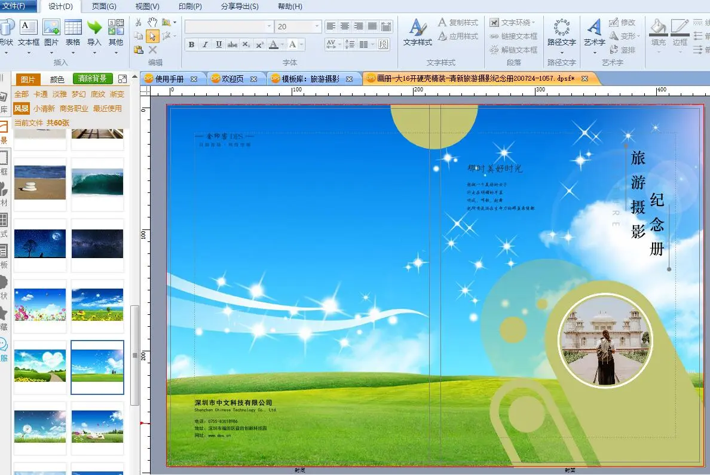Apply superscript formatting
The height and width of the screenshot is (475, 710).
pos(259,44)
